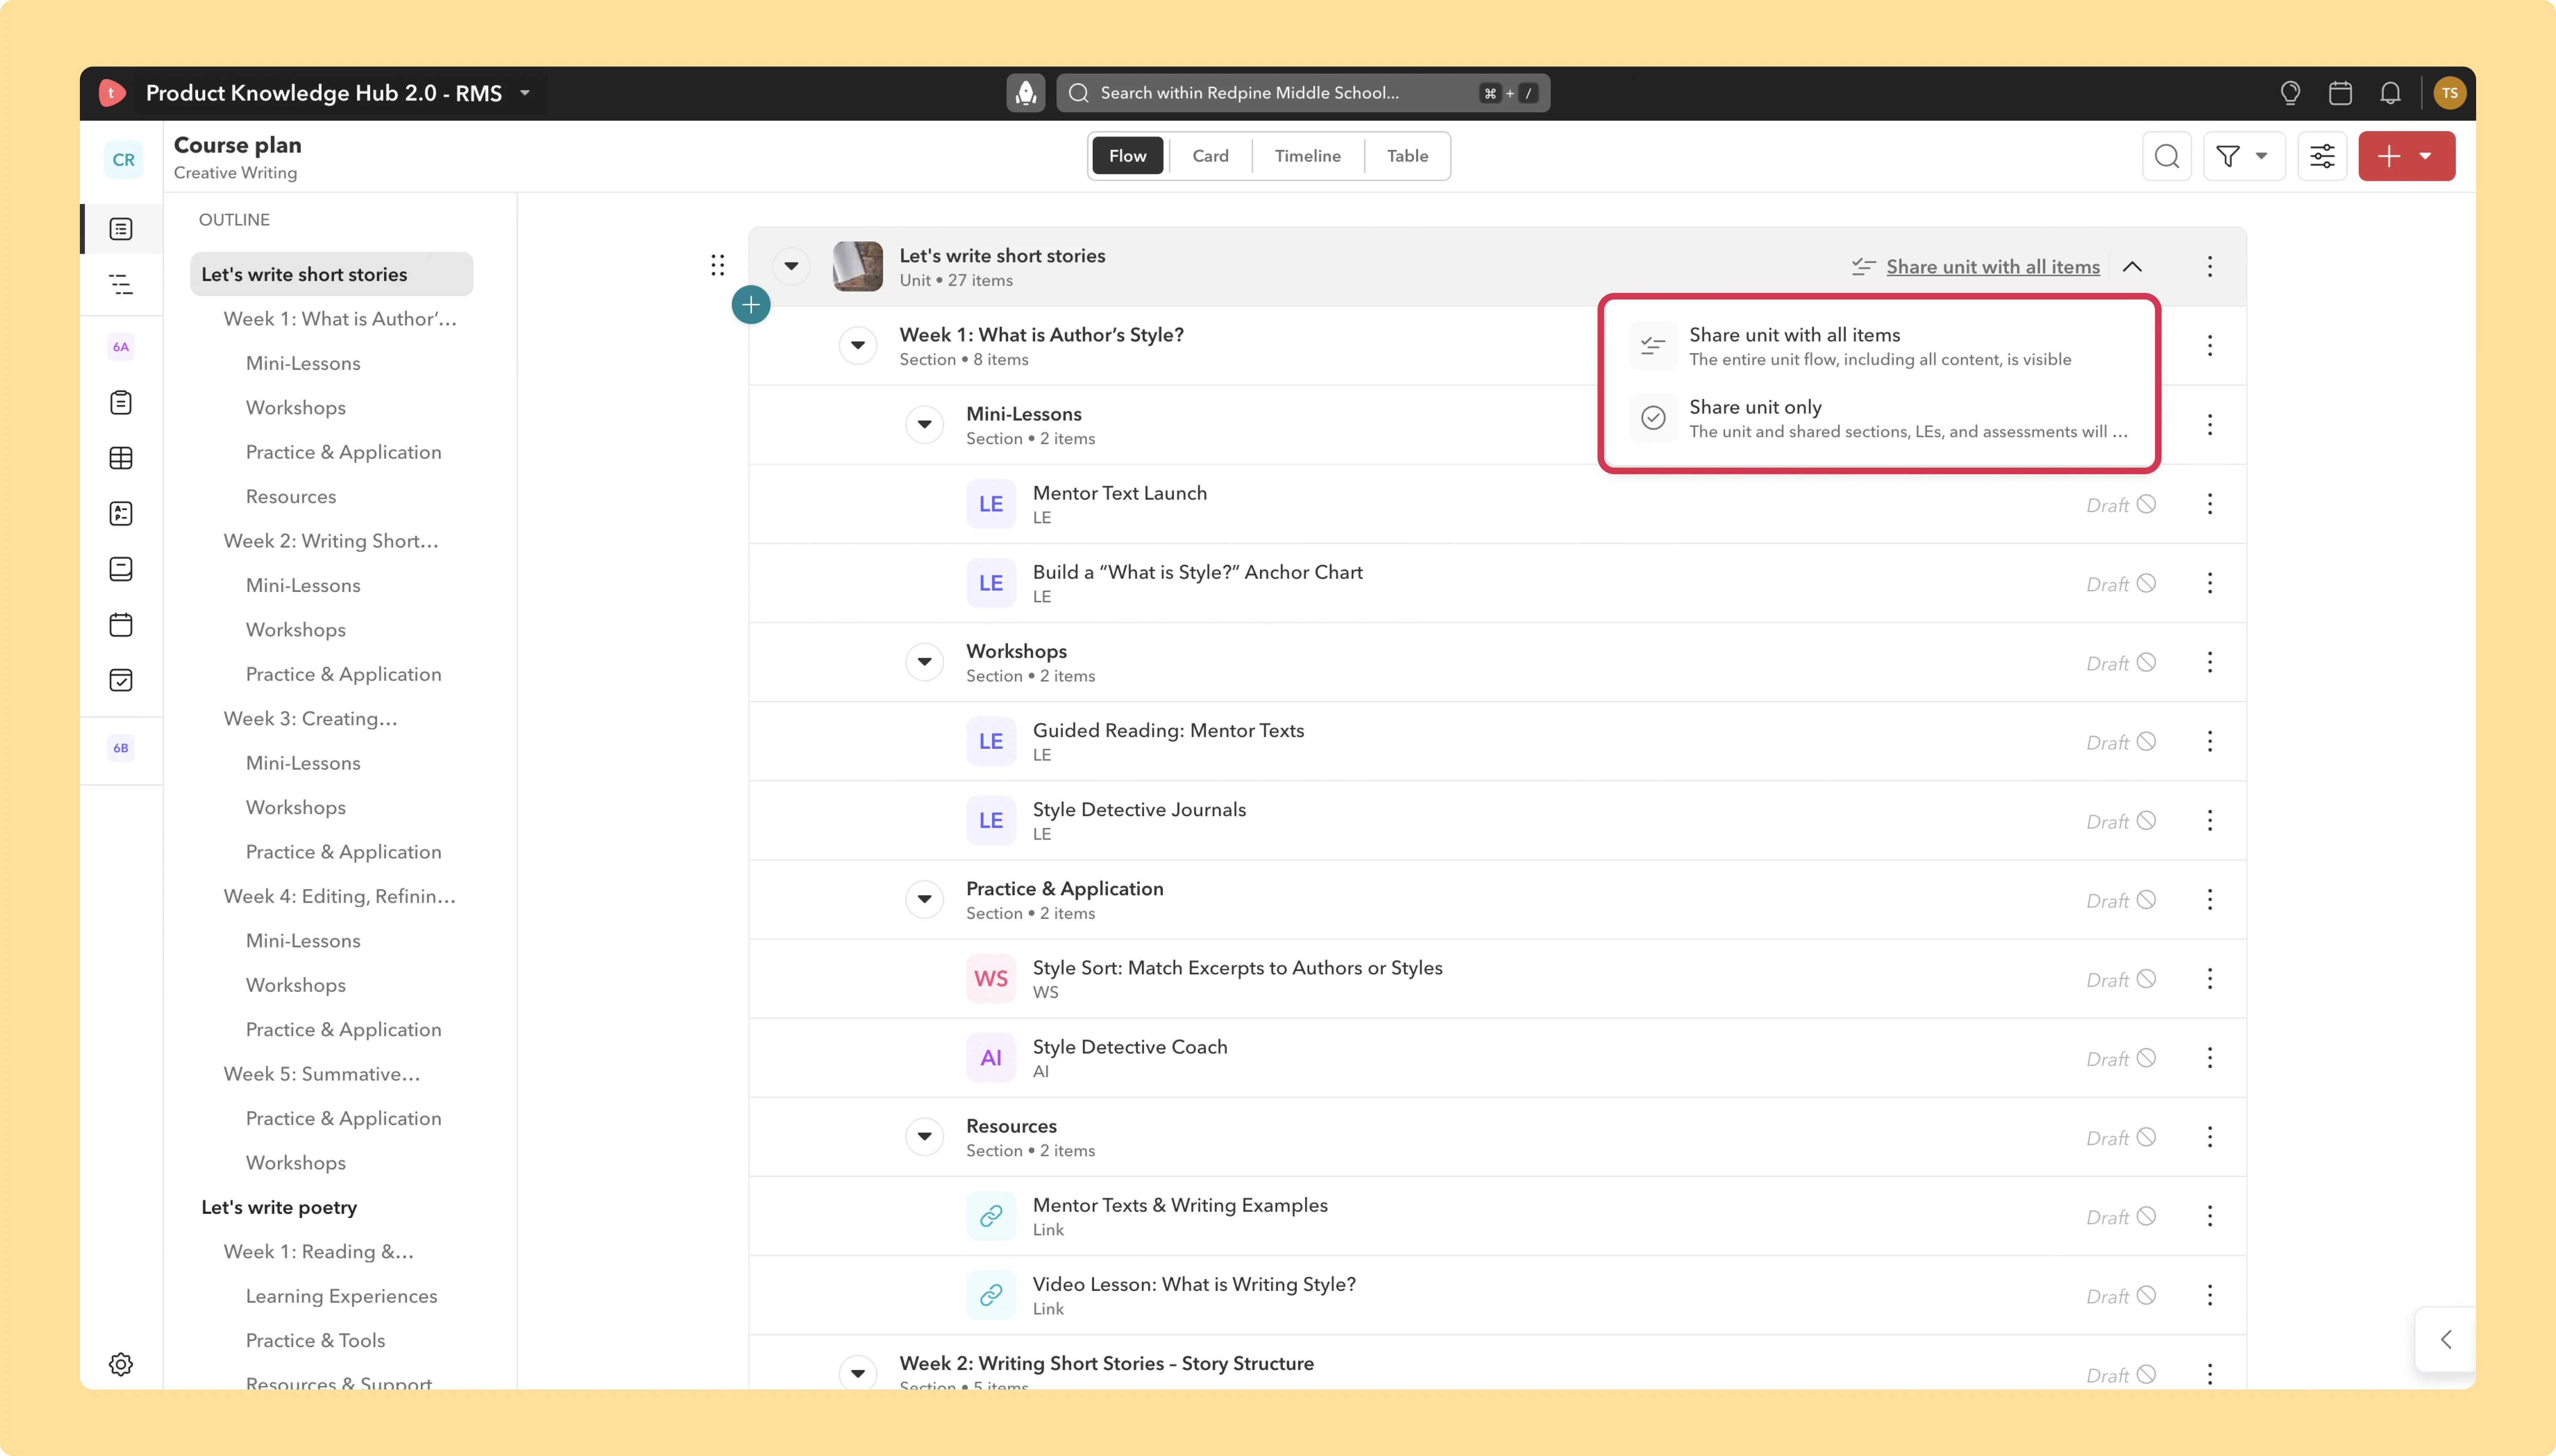Open the CR course badge in sidebar

[x=123, y=160]
